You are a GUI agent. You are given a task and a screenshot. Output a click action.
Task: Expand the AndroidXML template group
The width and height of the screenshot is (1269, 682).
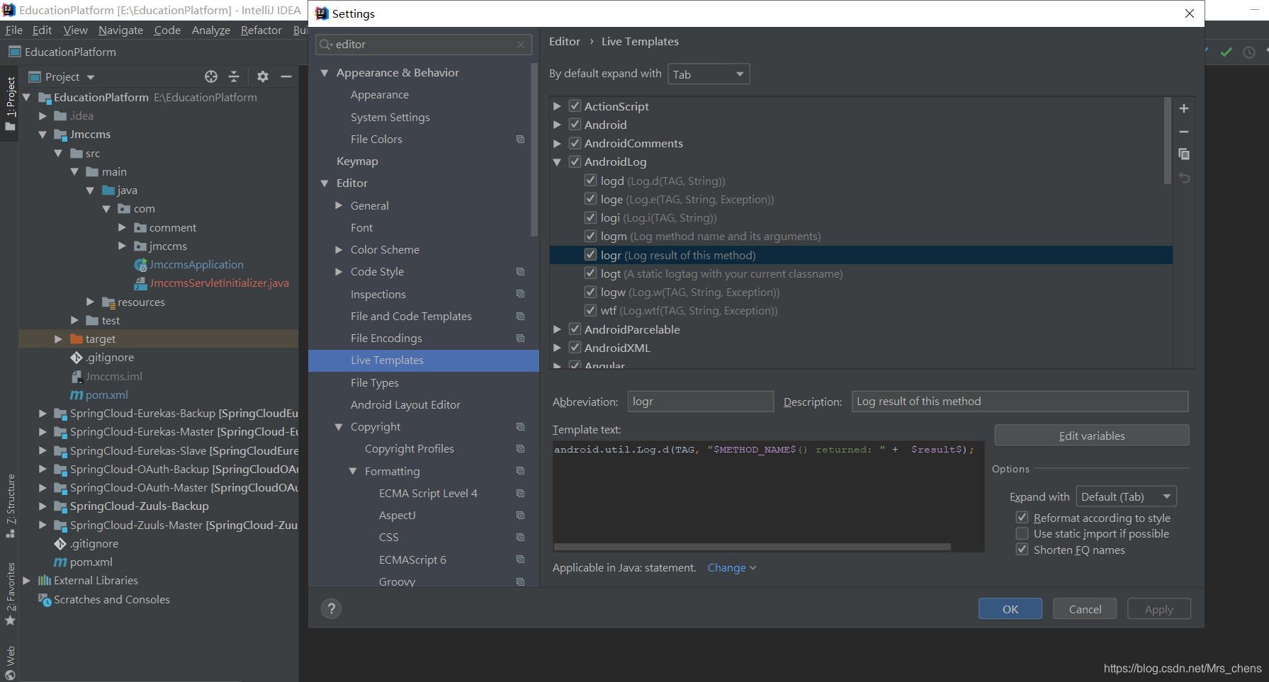pos(557,348)
